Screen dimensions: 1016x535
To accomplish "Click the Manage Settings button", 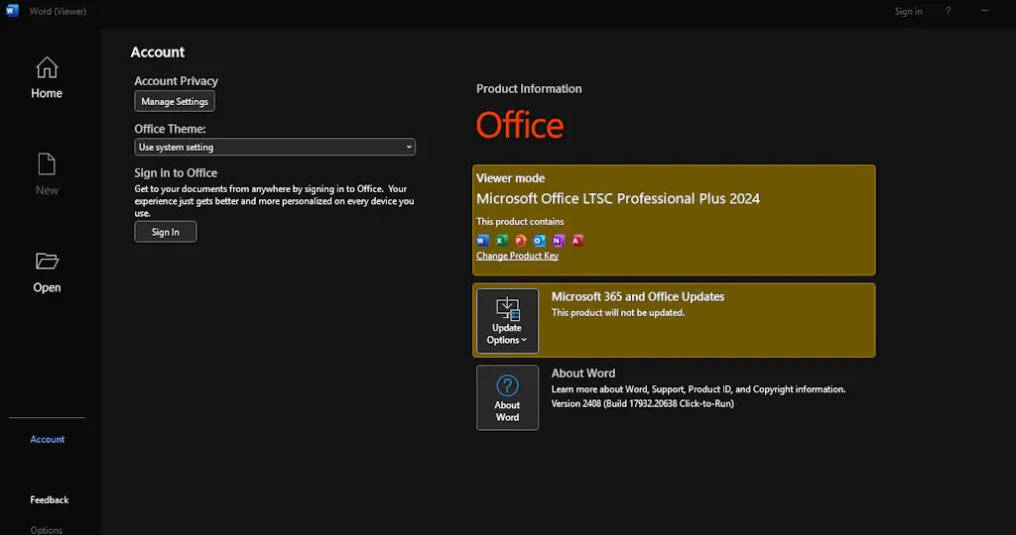I will coord(175,102).
